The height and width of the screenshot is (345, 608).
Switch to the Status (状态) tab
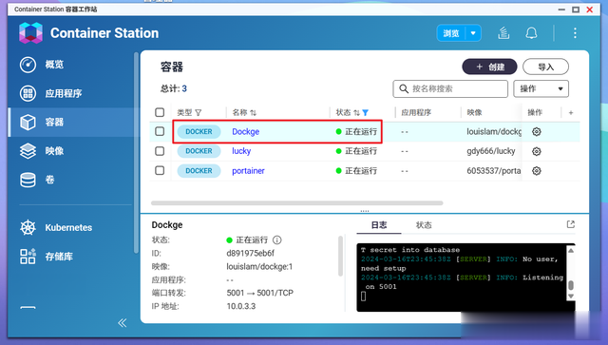[x=424, y=224]
